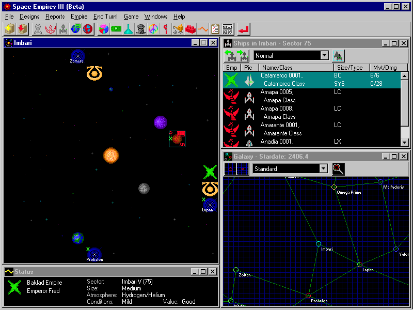Click the red end turn arrow icon
The width and height of the screenshot is (413, 310).
pos(243,29)
